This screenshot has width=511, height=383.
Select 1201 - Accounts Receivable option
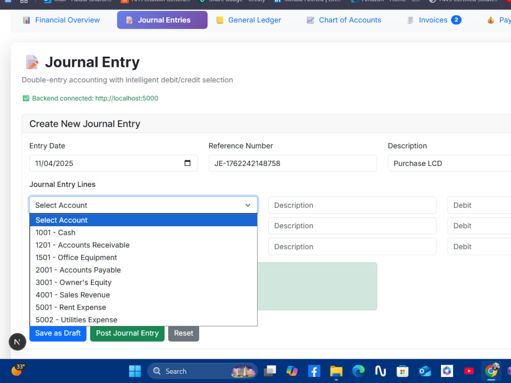(144, 245)
